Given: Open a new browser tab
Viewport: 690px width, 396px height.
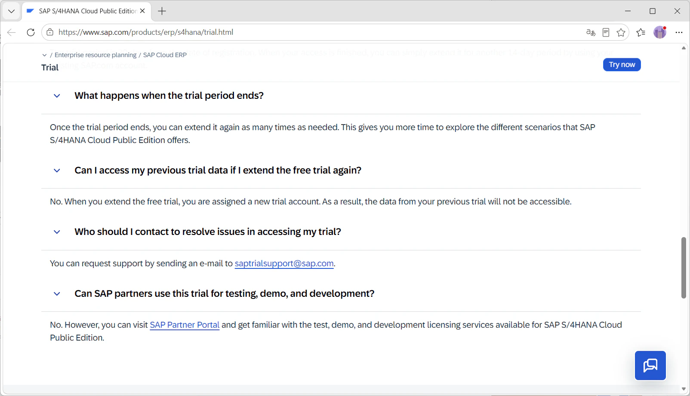Looking at the screenshot, I should tap(162, 11).
